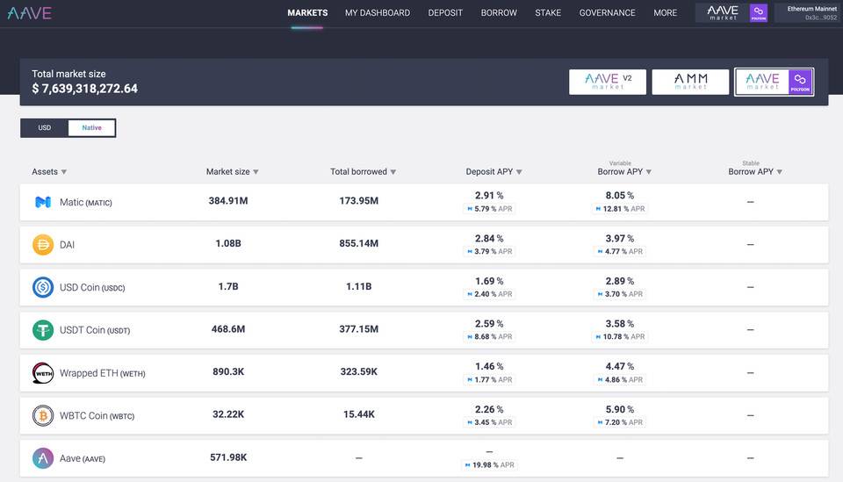The width and height of the screenshot is (843, 482).
Task: Sort Assets column by name arrow
Action: (x=64, y=172)
